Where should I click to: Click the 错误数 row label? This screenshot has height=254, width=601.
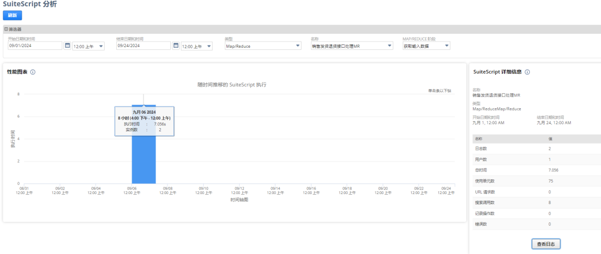(481, 224)
